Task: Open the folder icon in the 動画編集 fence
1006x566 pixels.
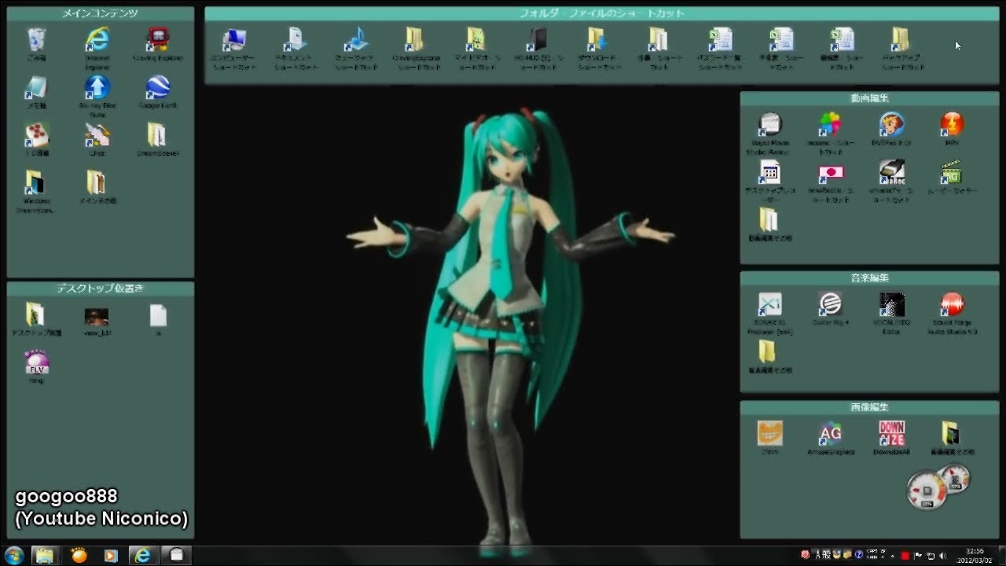Action: (769, 219)
